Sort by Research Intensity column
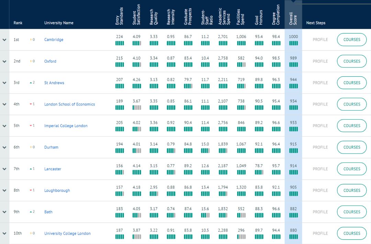 (x=171, y=17)
